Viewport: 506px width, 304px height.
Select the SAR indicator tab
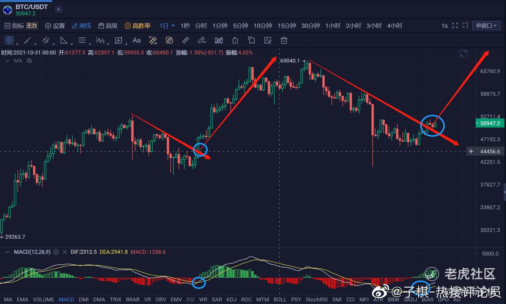pos(217,299)
